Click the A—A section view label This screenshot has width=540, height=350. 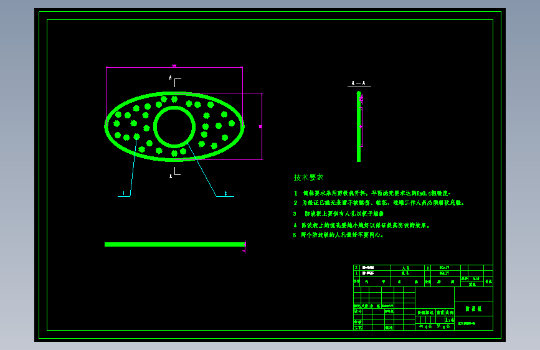point(359,83)
